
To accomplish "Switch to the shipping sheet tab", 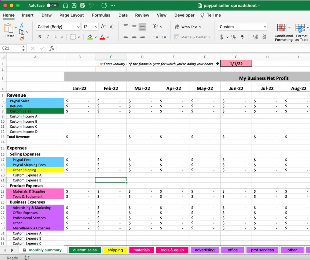I will tap(115, 250).
